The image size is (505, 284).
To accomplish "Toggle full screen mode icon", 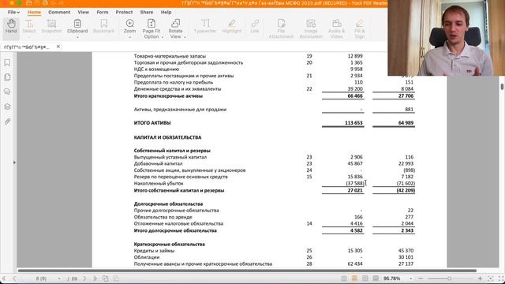I will pyautogui.click(x=501, y=278).
